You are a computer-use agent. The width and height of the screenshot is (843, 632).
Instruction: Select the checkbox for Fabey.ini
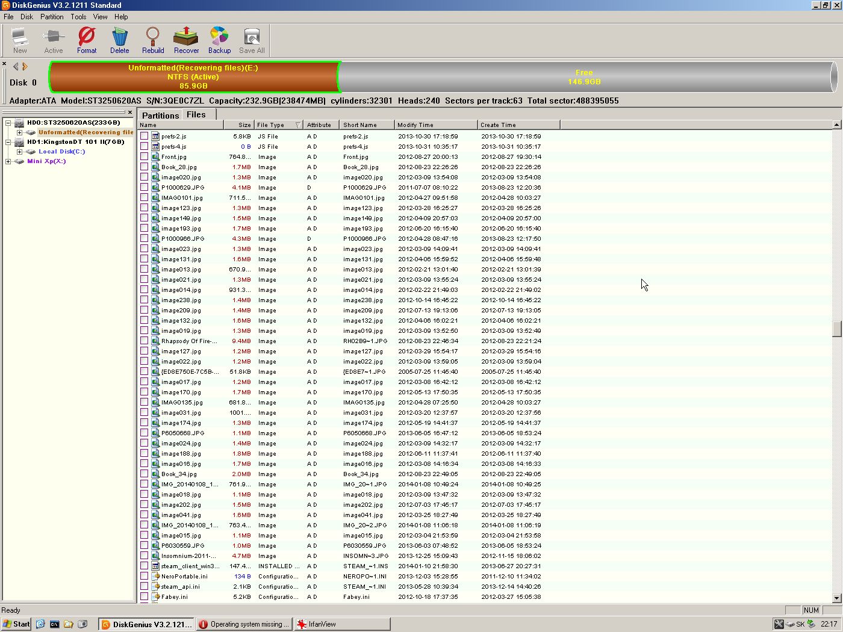pyautogui.click(x=145, y=596)
